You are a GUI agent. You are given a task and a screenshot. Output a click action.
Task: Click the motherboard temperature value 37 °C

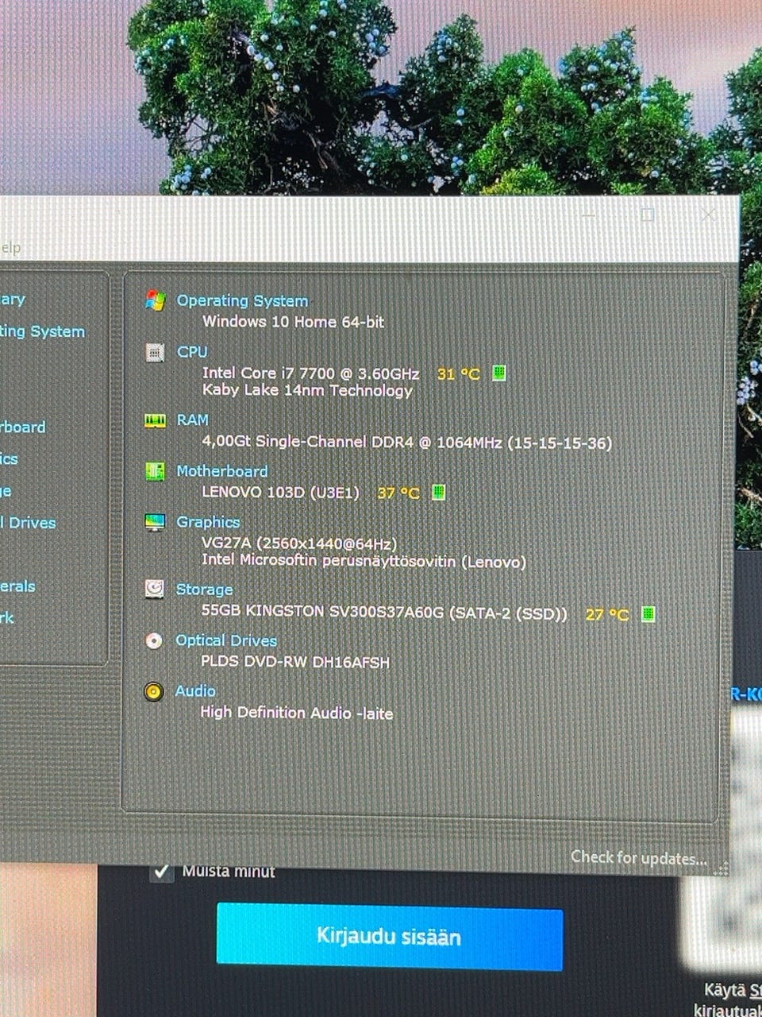(x=398, y=493)
